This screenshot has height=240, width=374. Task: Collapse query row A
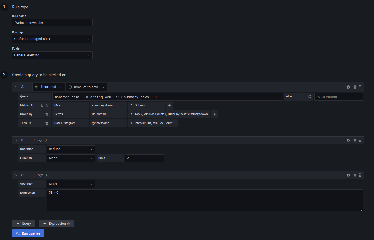16,87
